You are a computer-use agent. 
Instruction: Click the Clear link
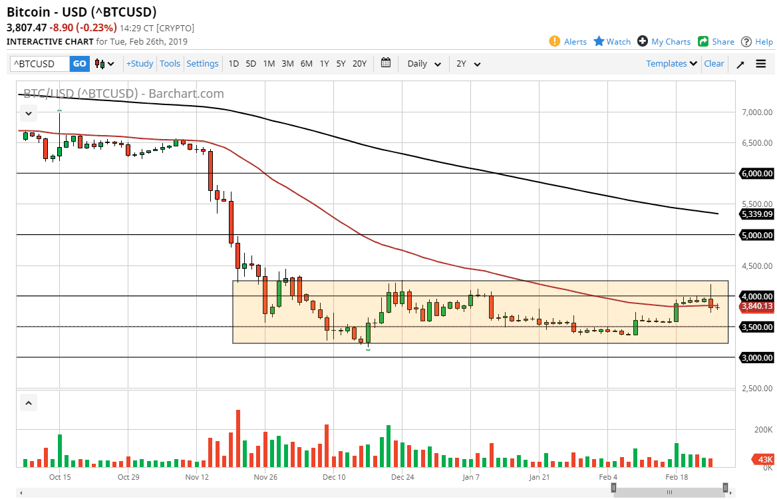[x=714, y=63]
